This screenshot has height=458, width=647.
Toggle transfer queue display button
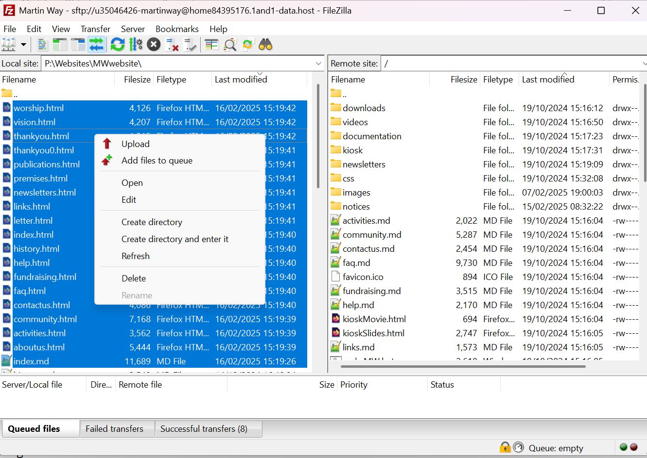(x=96, y=45)
